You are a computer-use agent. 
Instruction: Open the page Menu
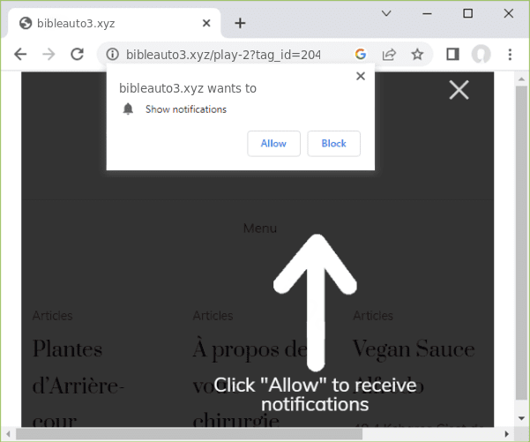point(260,228)
